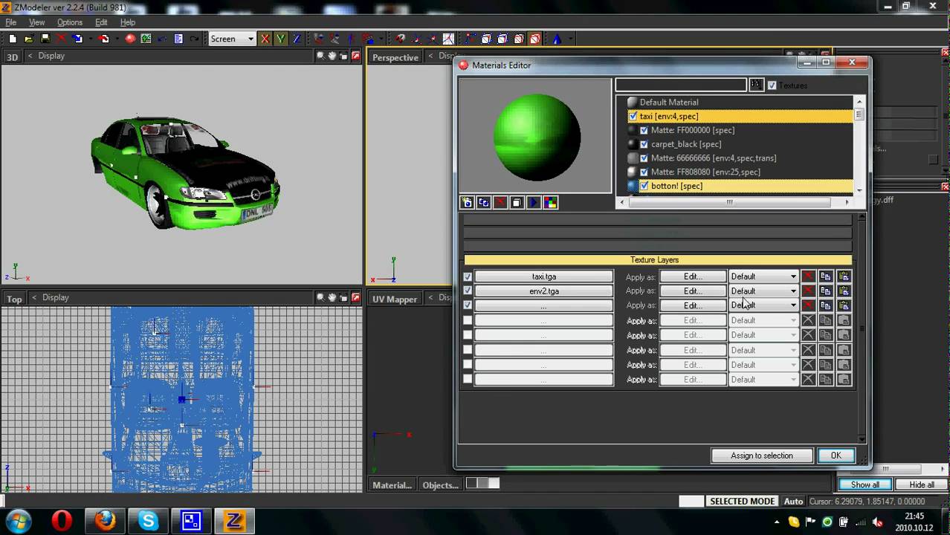
Task: Click the delete material red X icon
Action: pos(500,202)
